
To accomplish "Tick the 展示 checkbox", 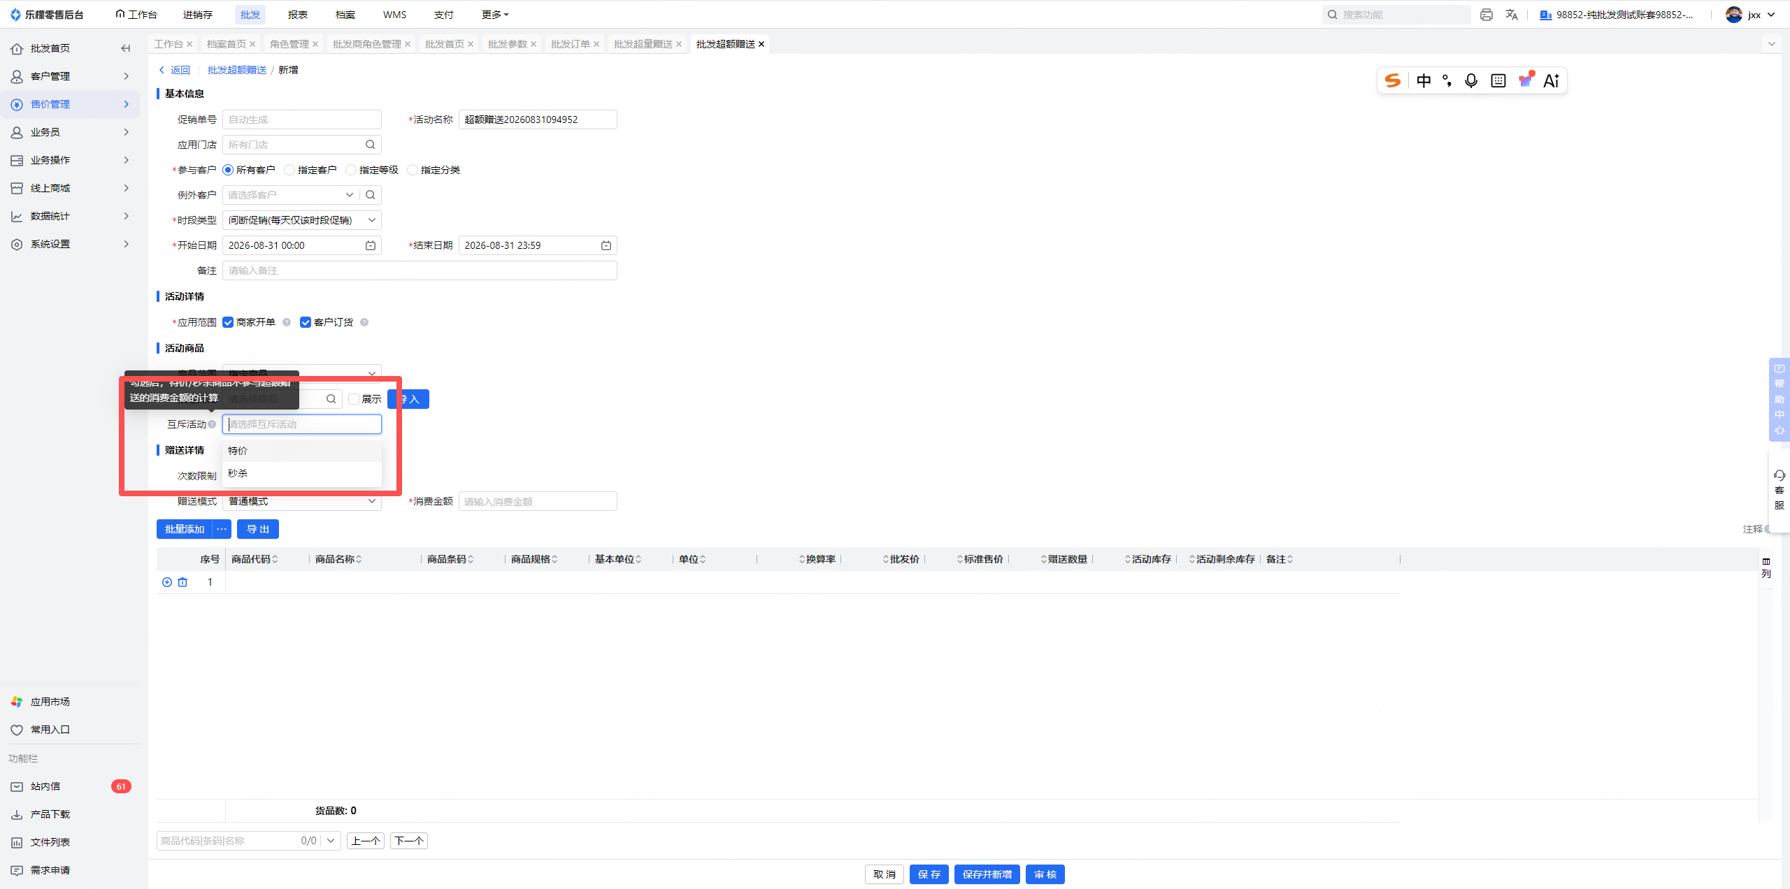I will pos(354,399).
